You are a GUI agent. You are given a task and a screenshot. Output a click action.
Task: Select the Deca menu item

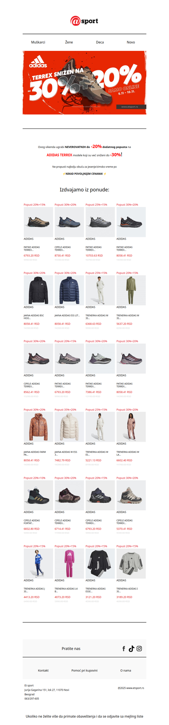coord(100,42)
